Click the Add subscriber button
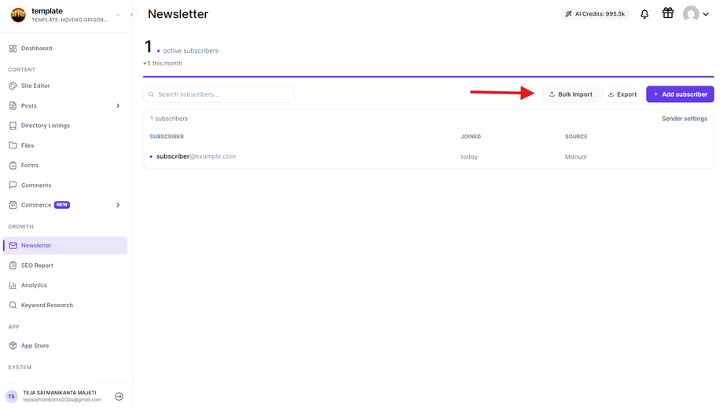 point(680,94)
